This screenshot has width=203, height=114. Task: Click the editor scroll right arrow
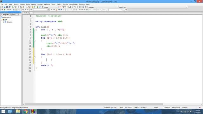tap(201, 104)
